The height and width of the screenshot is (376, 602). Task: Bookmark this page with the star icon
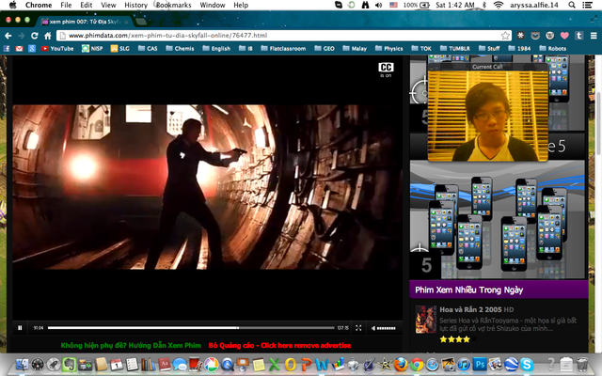505,36
